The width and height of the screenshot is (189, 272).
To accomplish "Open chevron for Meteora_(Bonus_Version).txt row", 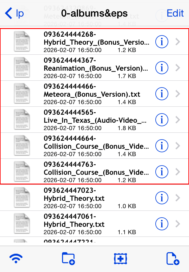I will tap(178, 94).
